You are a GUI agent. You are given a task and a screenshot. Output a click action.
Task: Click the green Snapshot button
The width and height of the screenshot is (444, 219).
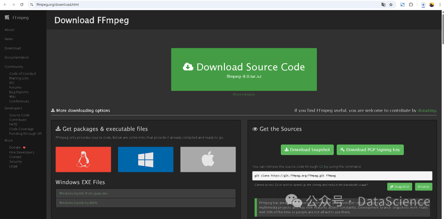400,187
